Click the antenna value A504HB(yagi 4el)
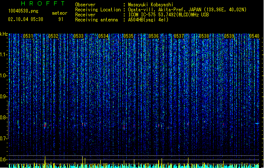The image size is (264, 168). [148, 20]
